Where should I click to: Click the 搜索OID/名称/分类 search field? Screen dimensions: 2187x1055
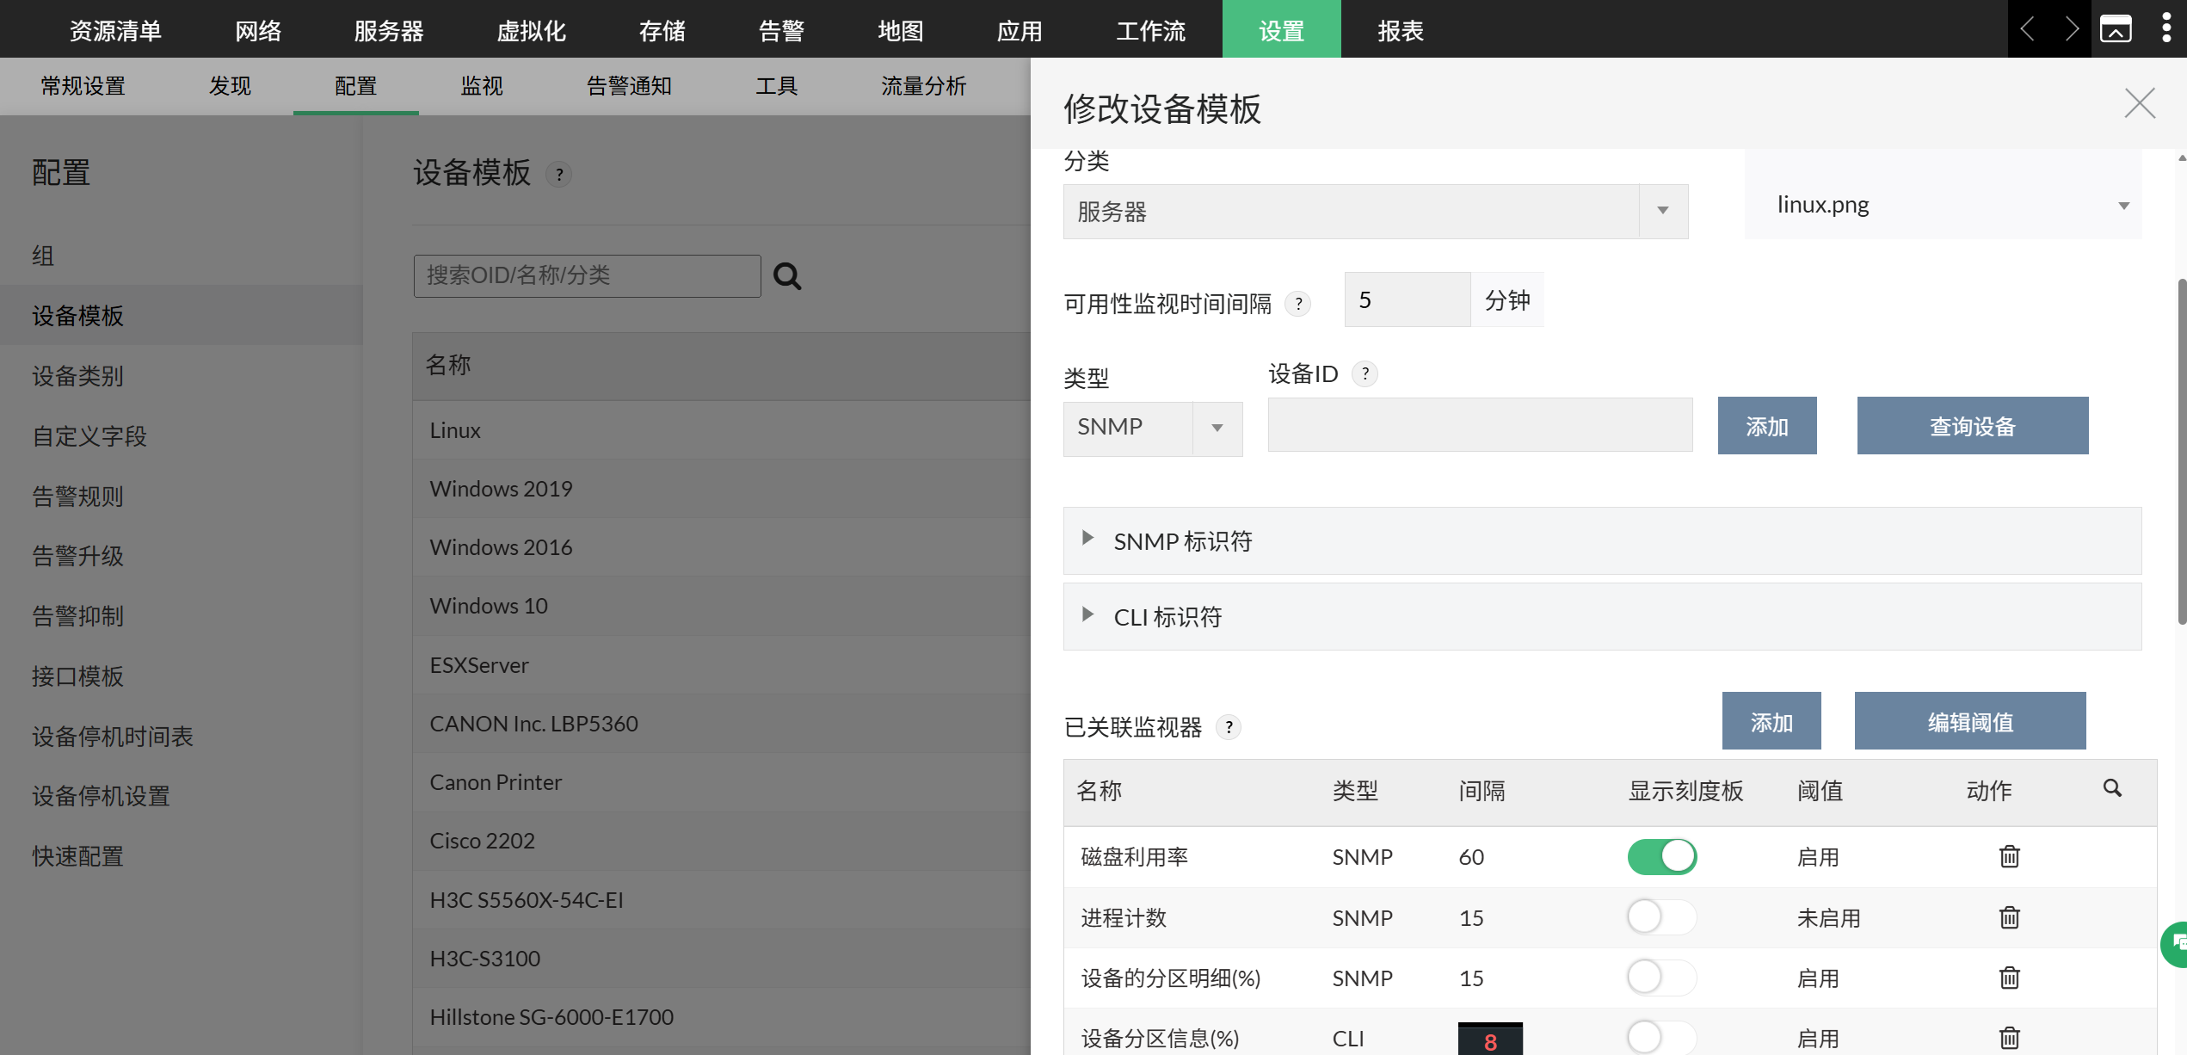point(588,275)
